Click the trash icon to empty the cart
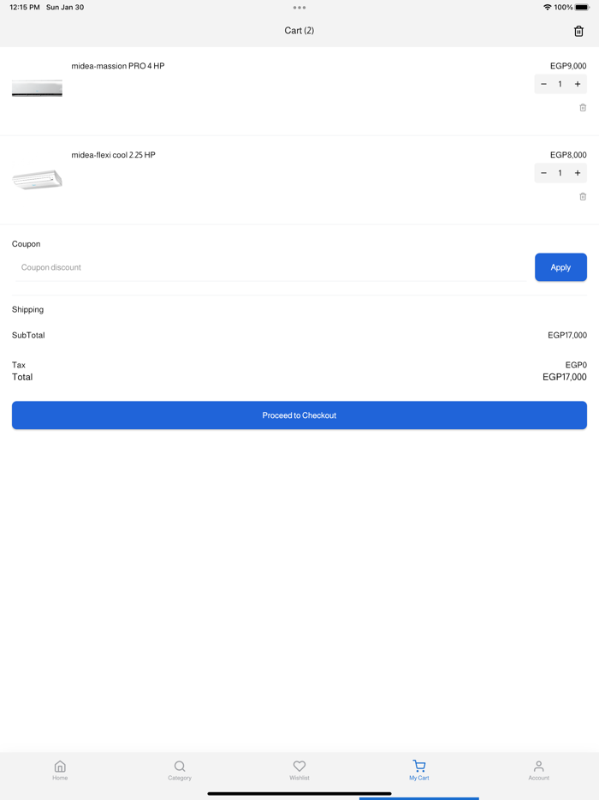 click(579, 30)
